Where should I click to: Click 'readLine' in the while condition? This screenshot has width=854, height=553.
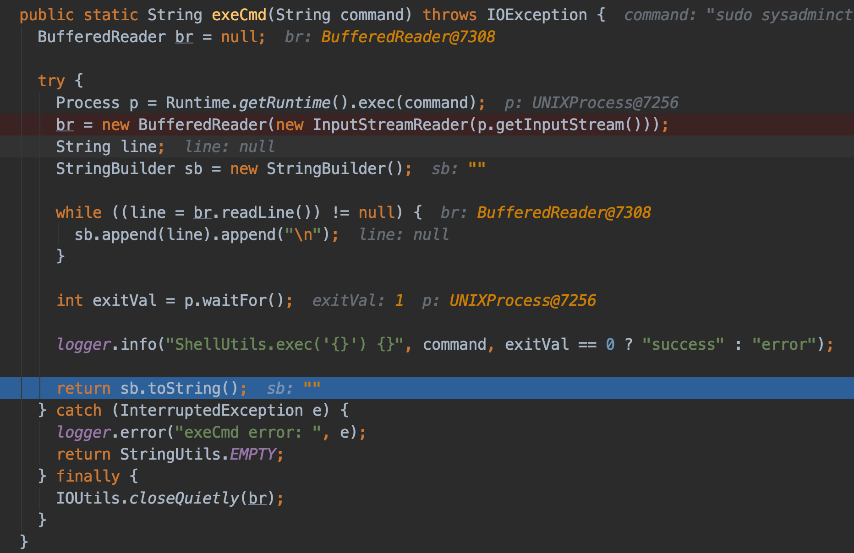tap(257, 213)
